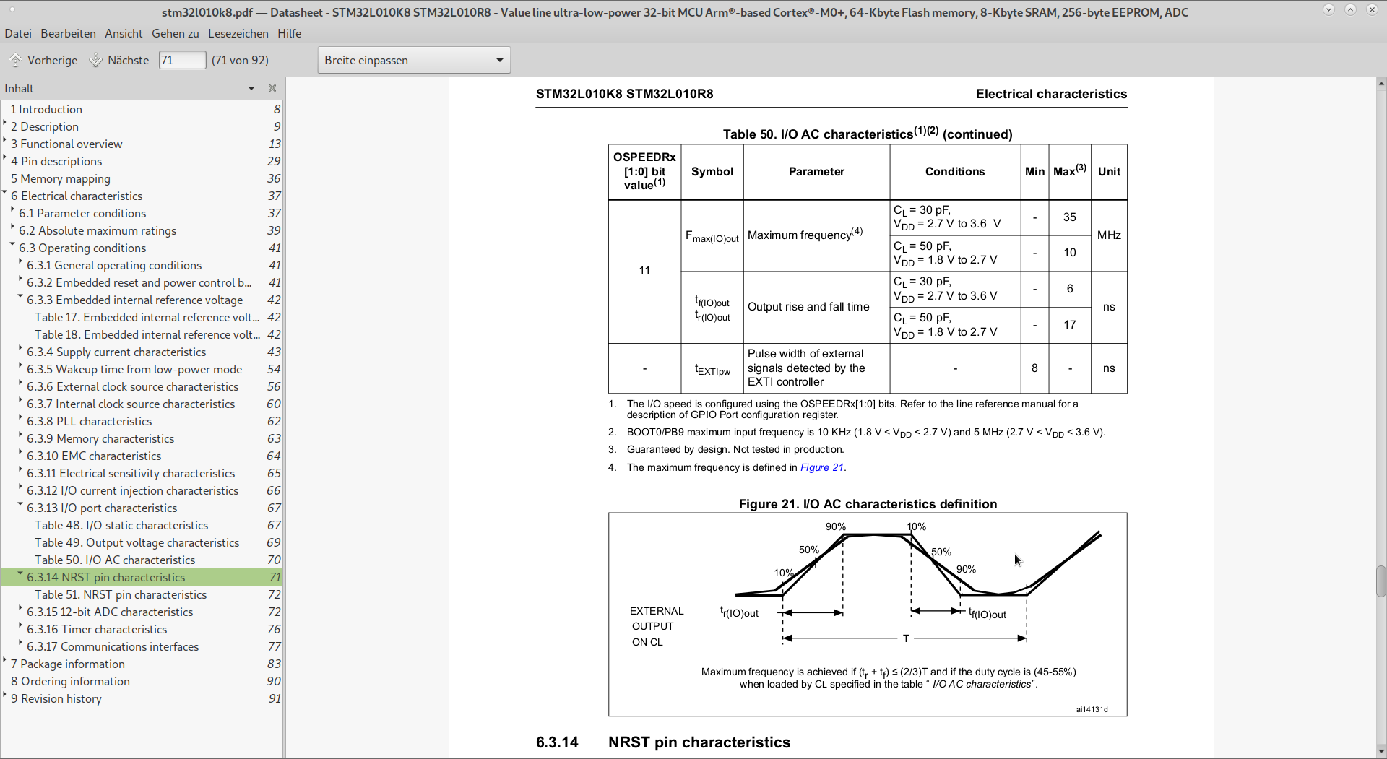Open the Datei menu

coord(18,33)
